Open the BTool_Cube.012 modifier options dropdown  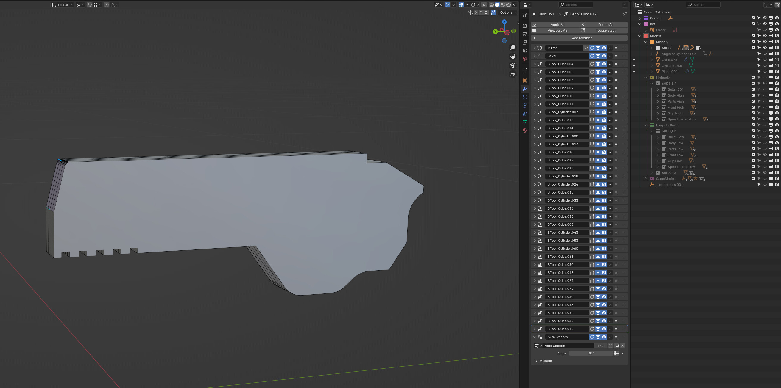[x=610, y=329]
